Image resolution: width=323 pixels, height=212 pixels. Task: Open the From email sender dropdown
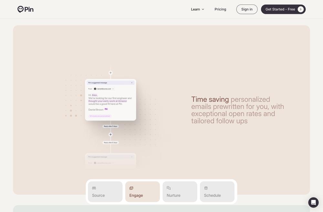coord(104,89)
